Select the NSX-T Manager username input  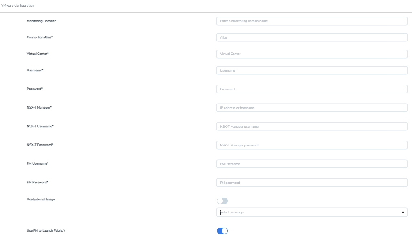click(312, 126)
